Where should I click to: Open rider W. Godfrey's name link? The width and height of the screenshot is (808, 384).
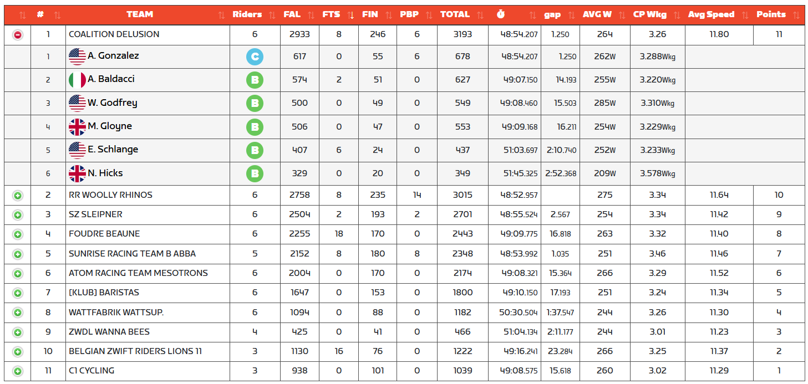[112, 103]
